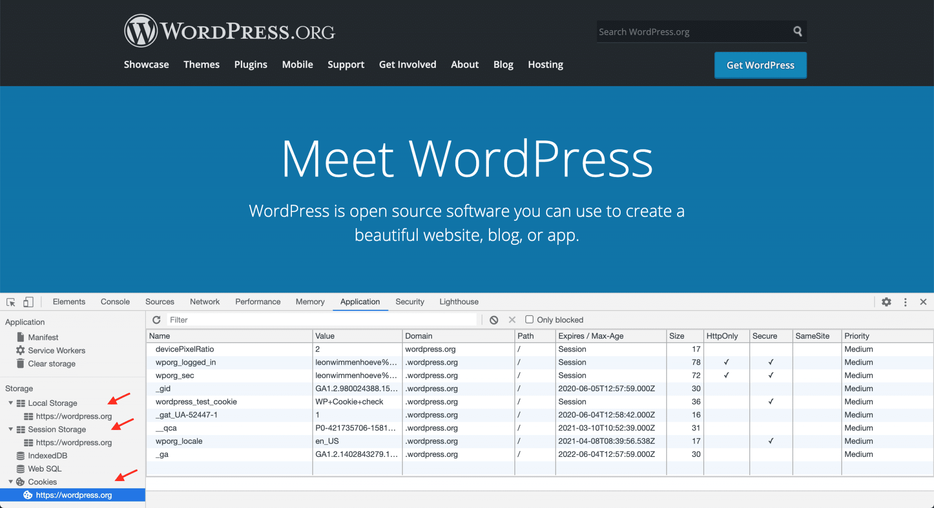Image resolution: width=934 pixels, height=508 pixels.
Task: Select the devicePixelRatio cookie row
Action: 540,349
